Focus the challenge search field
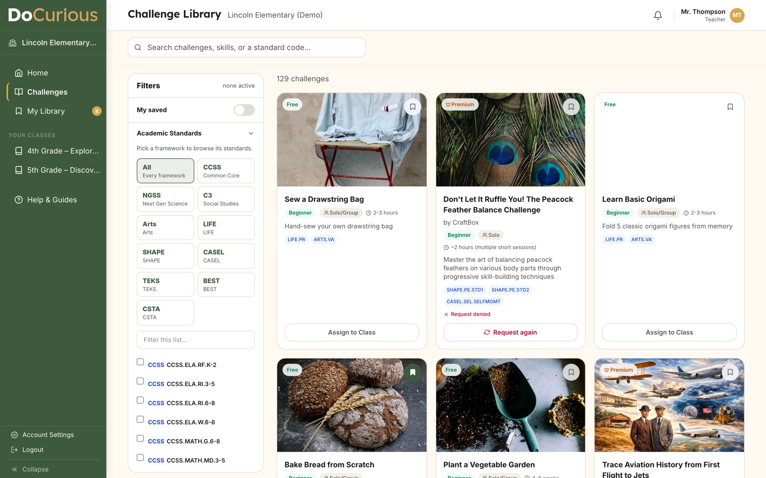 (247, 47)
